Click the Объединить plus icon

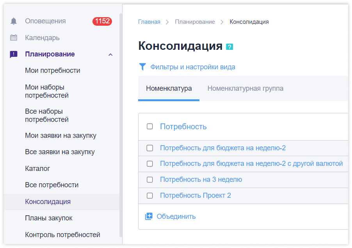coord(149,216)
